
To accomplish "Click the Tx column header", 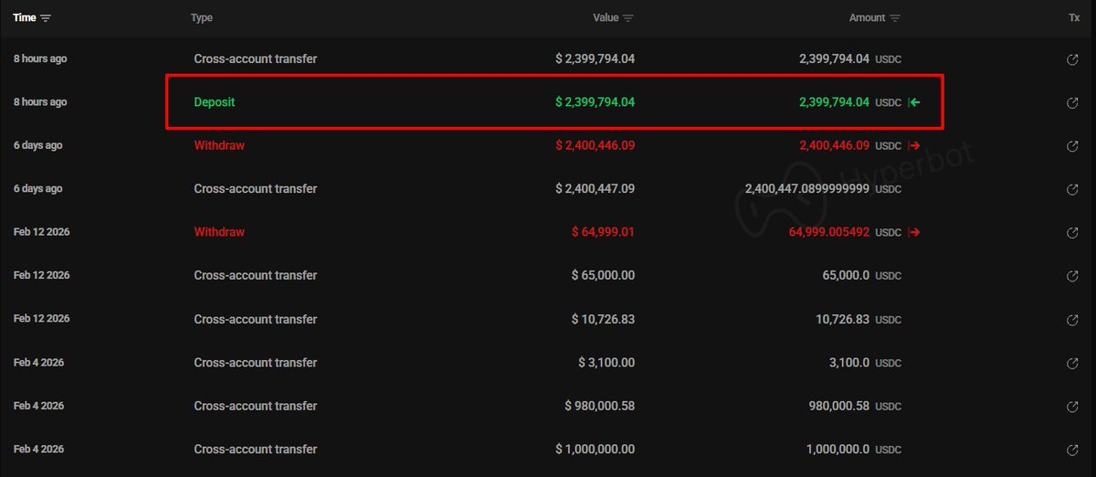I will 1074,18.
